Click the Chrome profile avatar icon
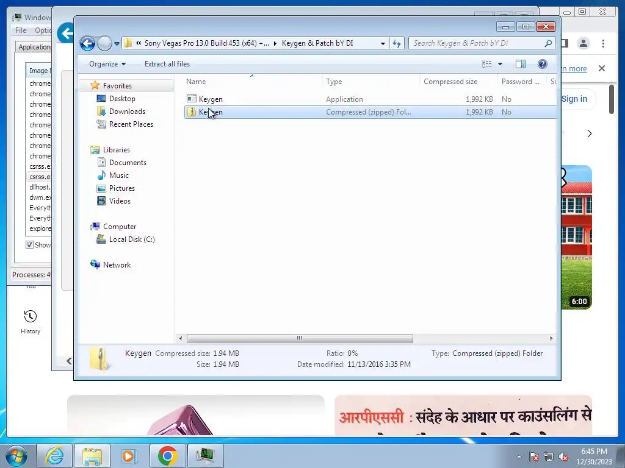This screenshot has height=468, width=625. tap(583, 43)
